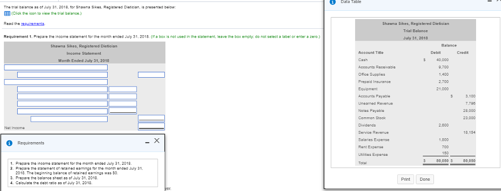Click 'Notes Payable' account title
This screenshot has height=191, width=501.
[x=371, y=111]
